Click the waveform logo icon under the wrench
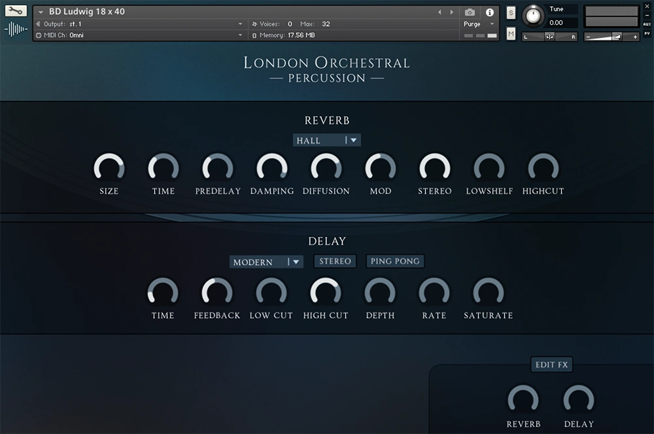The height and width of the screenshot is (434, 654). coord(16,29)
